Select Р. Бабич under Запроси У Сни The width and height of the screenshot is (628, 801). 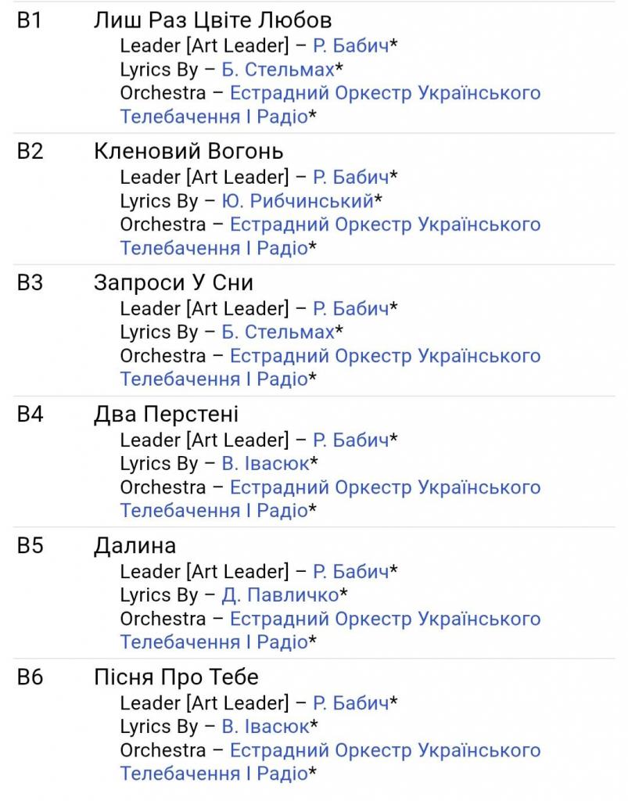pos(350,308)
